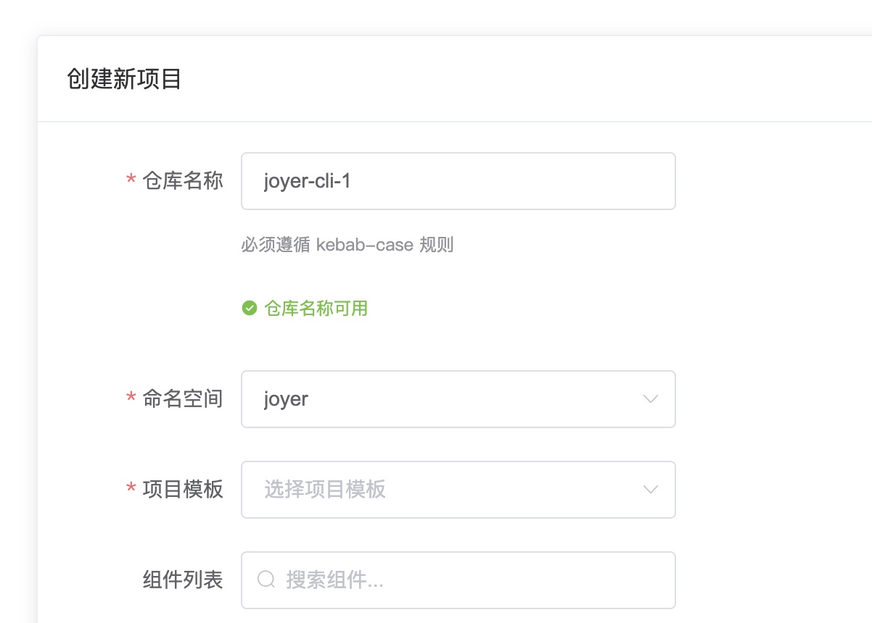Open the 选择项目模板 select box

458,490
